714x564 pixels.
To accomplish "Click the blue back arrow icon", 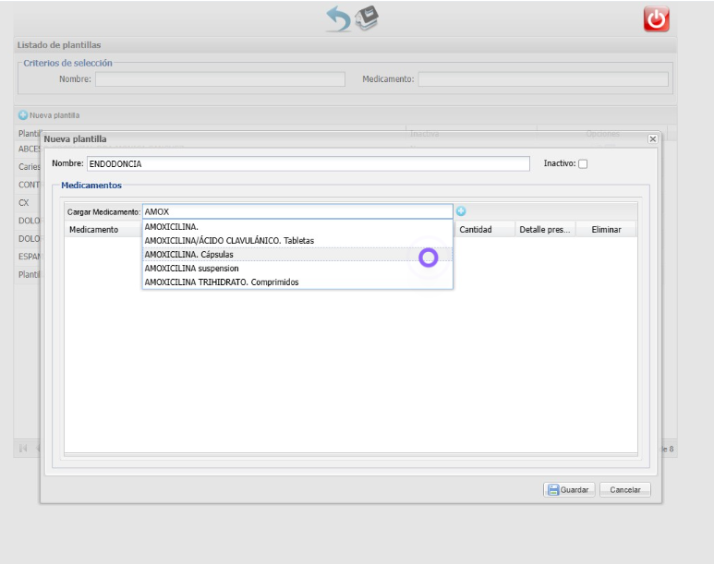I will [339, 18].
